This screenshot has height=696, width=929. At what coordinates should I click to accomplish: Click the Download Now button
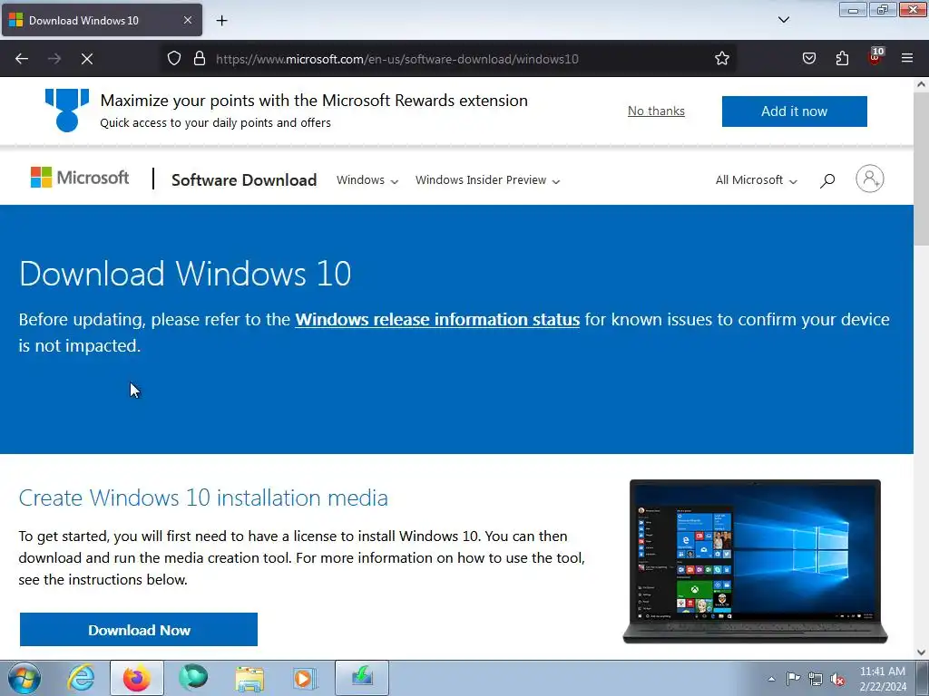[139, 630]
